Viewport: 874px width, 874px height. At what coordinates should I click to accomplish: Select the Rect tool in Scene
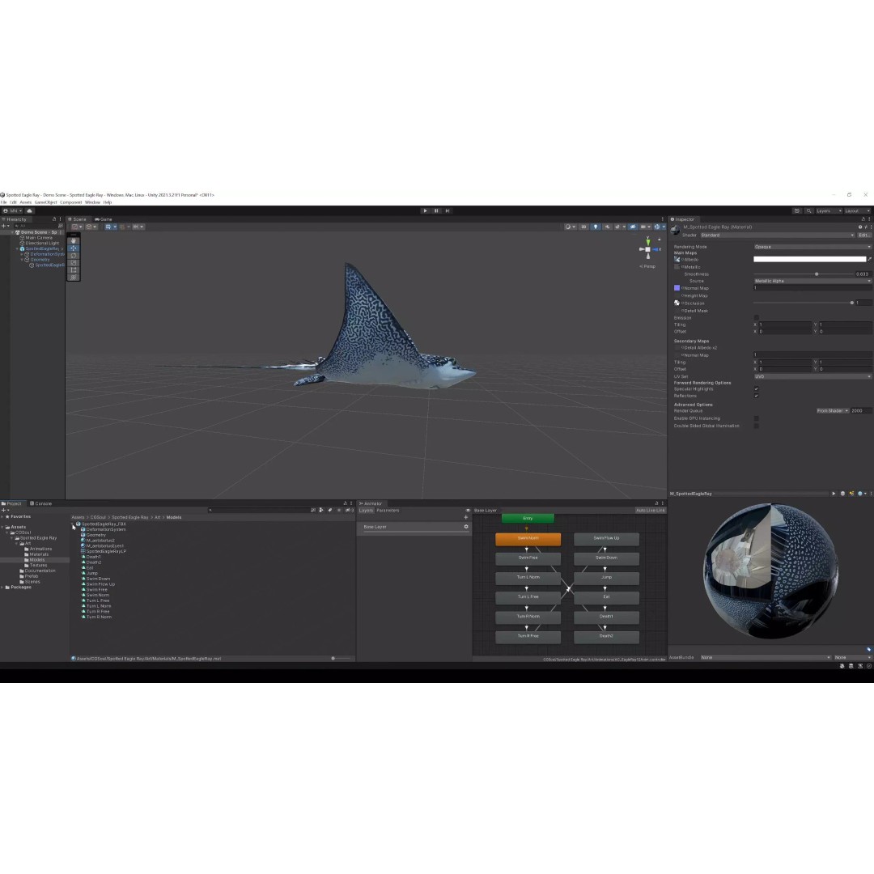pyautogui.click(x=74, y=269)
